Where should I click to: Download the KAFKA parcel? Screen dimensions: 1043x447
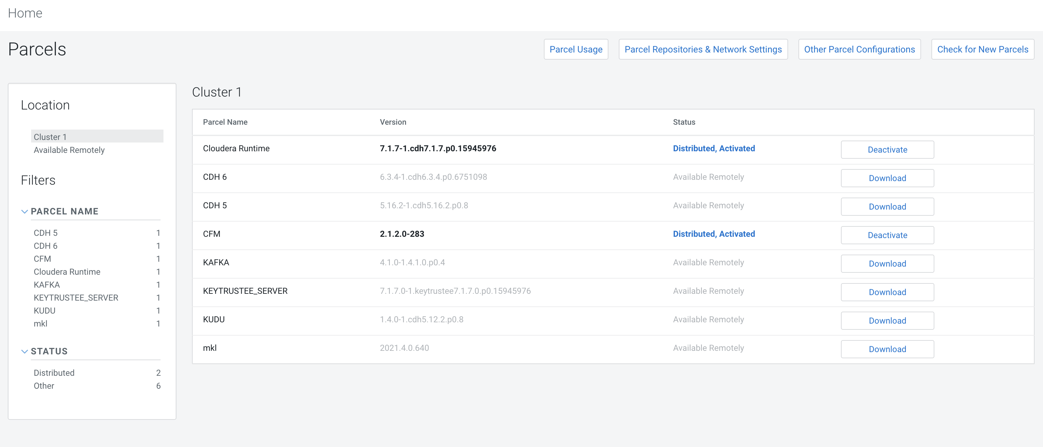[887, 264]
